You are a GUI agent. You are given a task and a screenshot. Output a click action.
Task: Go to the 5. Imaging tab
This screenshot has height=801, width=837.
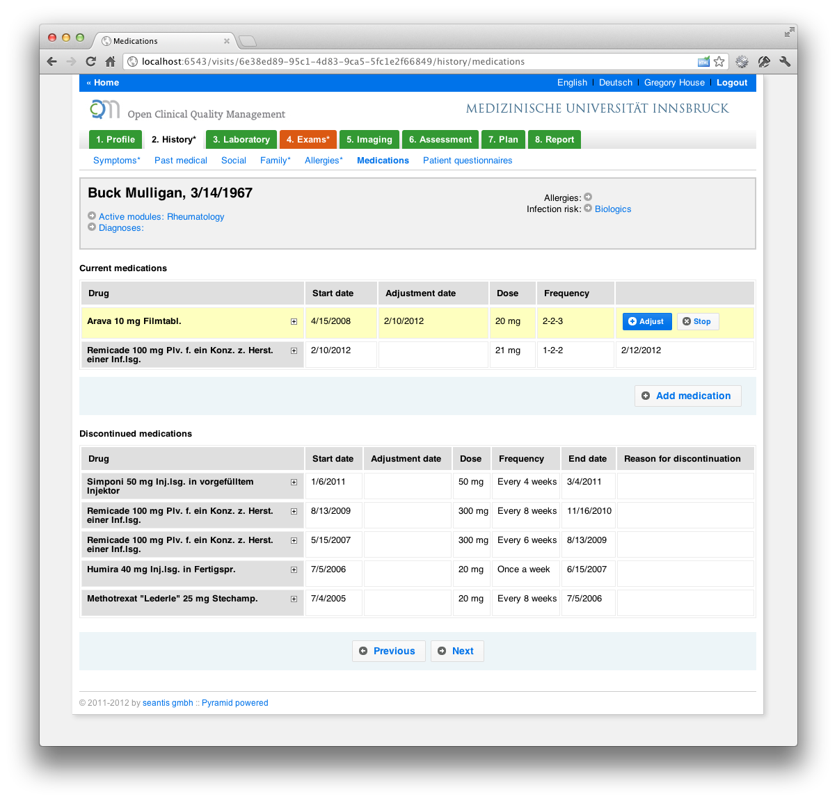coord(369,139)
